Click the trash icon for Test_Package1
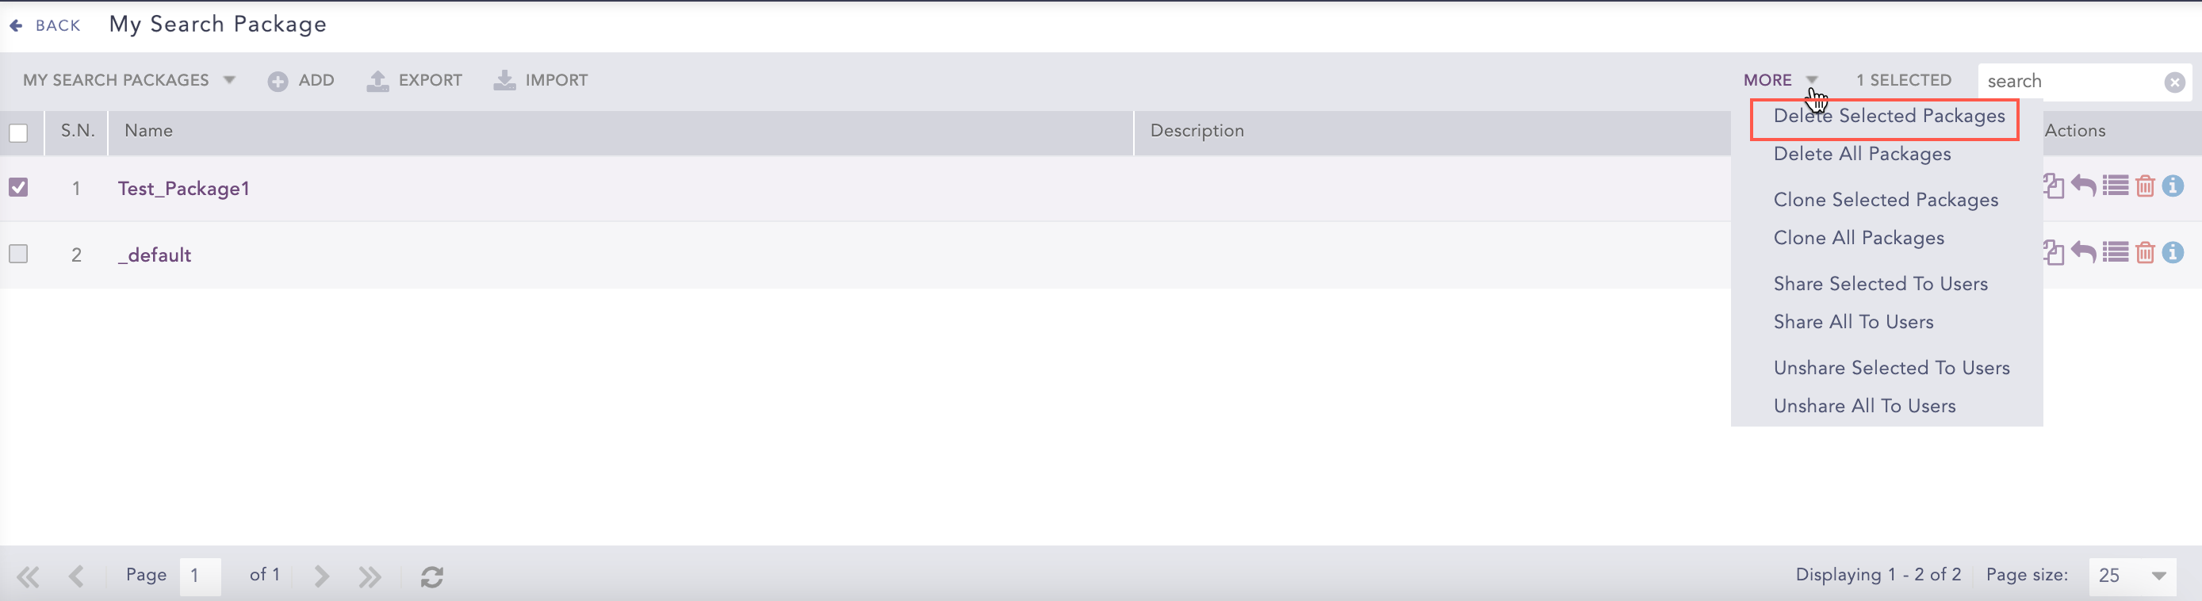Image resolution: width=2202 pixels, height=601 pixels. (x=2144, y=186)
